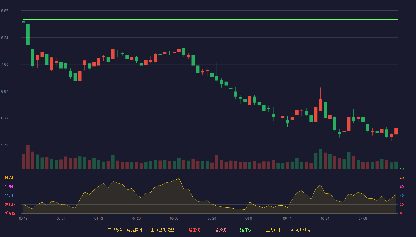Click the 03-31 date label

click(61, 218)
